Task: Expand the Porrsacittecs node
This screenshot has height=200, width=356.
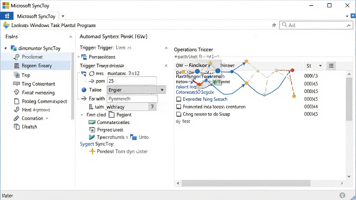Action: point(79,57)
